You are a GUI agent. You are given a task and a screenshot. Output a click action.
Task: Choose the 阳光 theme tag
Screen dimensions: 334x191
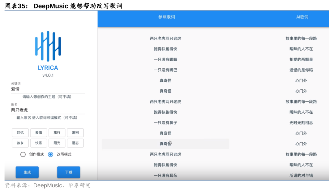(57, 143)
